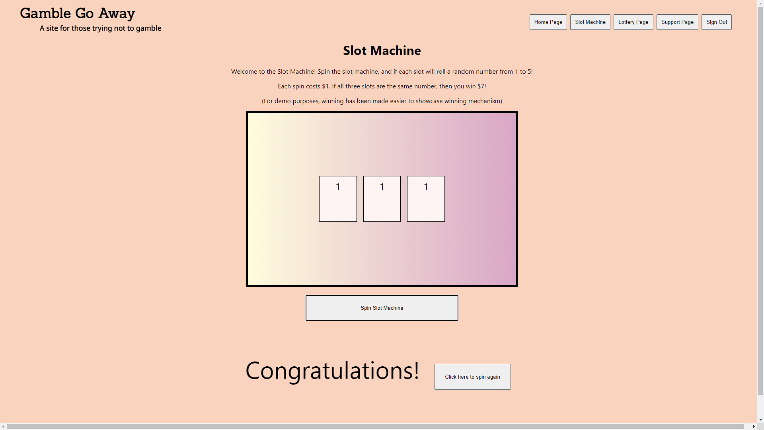Click the Gamble Go Away site title
Image resolution: width=764 pixels, height=430 pixels.
pos(78,13)
